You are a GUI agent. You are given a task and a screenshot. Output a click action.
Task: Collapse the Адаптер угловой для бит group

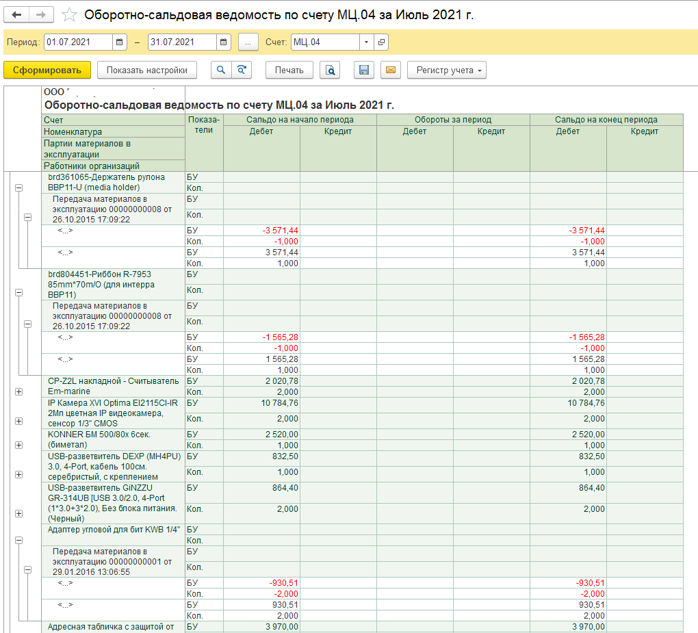pos(18,540)
